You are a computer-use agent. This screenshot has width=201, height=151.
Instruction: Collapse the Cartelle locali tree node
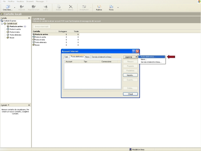(2, 24)
